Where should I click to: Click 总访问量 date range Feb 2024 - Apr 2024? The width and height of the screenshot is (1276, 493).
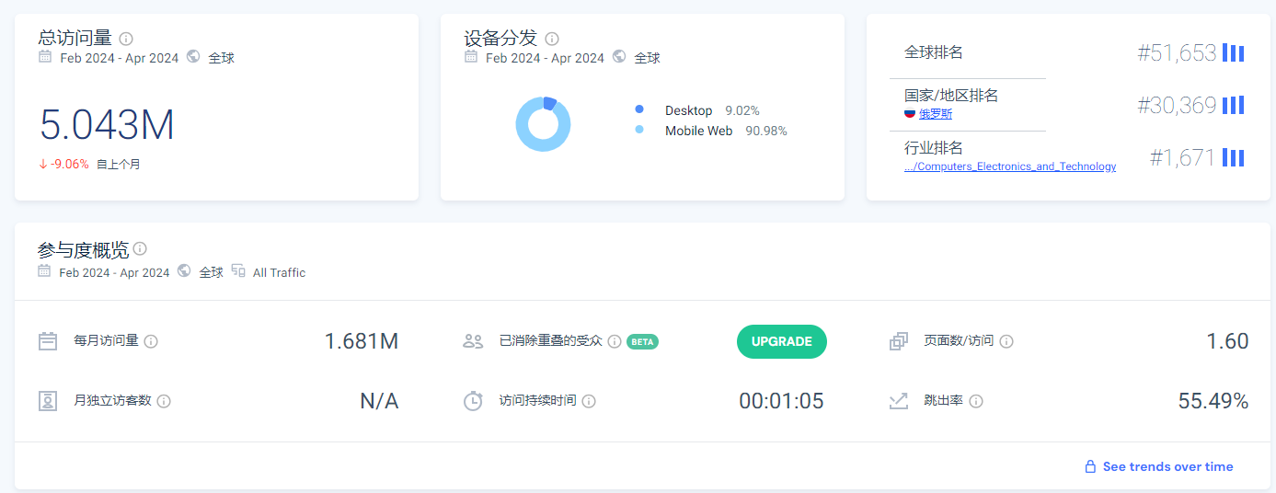click(120, 58)
